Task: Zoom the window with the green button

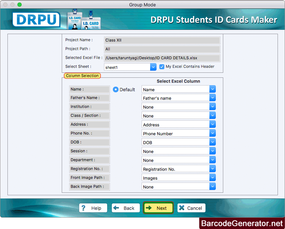Action: tap(20, 5)
